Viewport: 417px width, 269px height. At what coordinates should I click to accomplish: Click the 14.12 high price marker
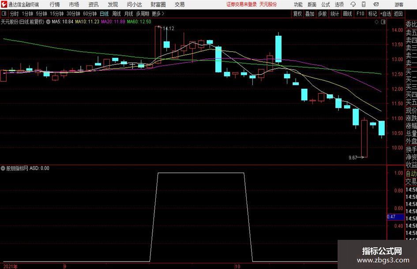[168, 29]
